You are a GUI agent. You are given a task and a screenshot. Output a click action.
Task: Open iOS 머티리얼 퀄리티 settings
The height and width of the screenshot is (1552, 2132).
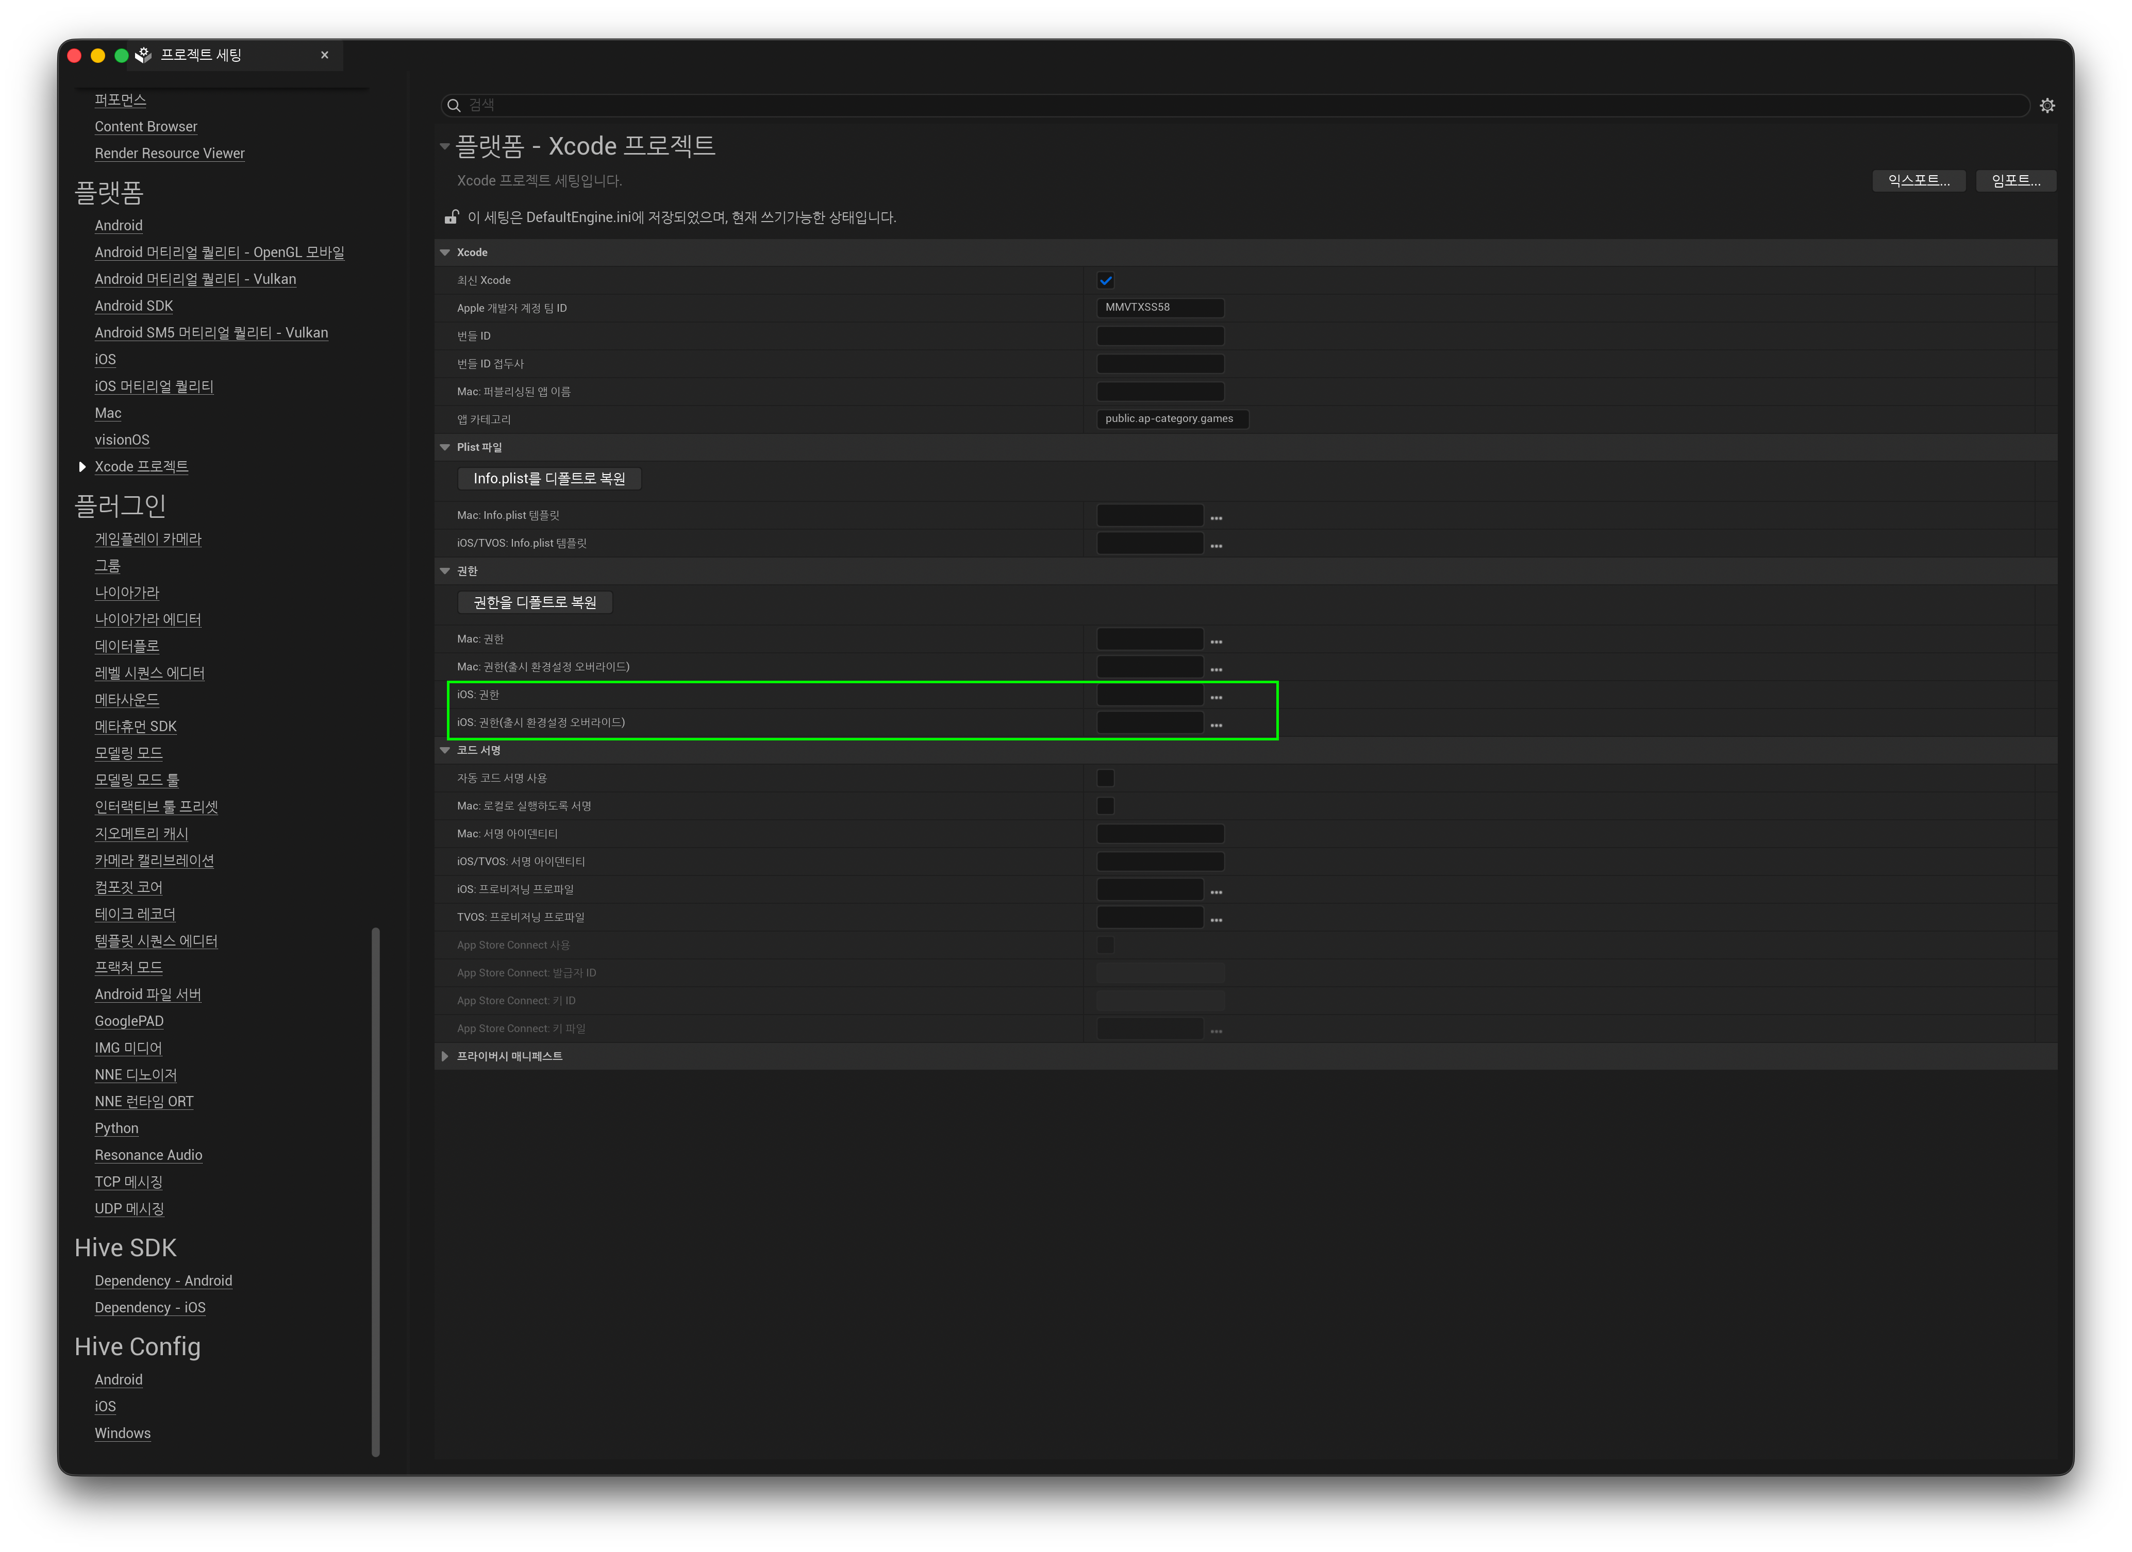click(x=154, y=386)
